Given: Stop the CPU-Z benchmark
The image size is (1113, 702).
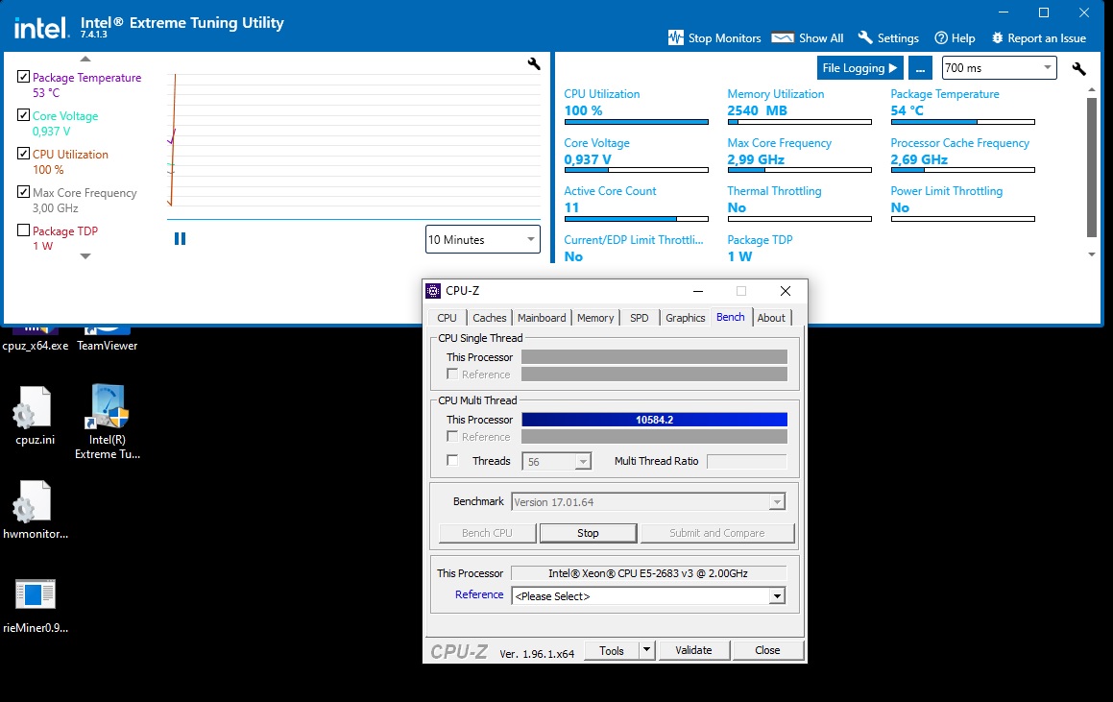Looking at the screenshot, I should coord(588,533).
